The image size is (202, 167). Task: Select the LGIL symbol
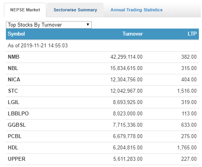point(14,102)
